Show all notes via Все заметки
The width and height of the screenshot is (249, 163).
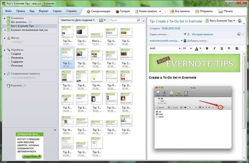click(180, 11)
